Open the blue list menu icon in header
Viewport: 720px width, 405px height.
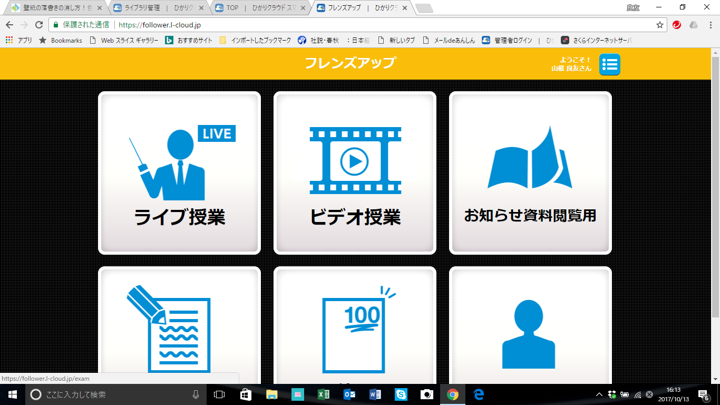click(x=610, y=64)
